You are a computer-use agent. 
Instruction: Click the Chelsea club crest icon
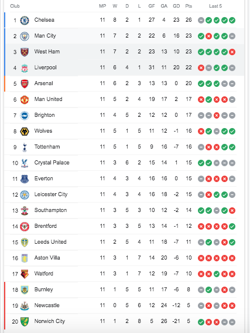pyautogui.click(x=25, y=20)
